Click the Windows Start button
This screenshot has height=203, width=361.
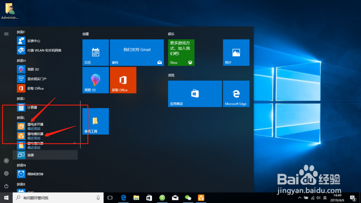[x=6, y=198]
